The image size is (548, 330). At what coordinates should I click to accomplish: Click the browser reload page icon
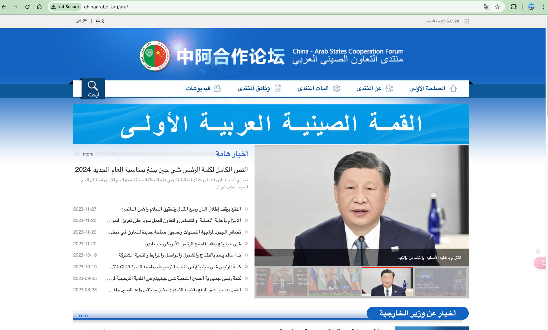coord(27,7)
